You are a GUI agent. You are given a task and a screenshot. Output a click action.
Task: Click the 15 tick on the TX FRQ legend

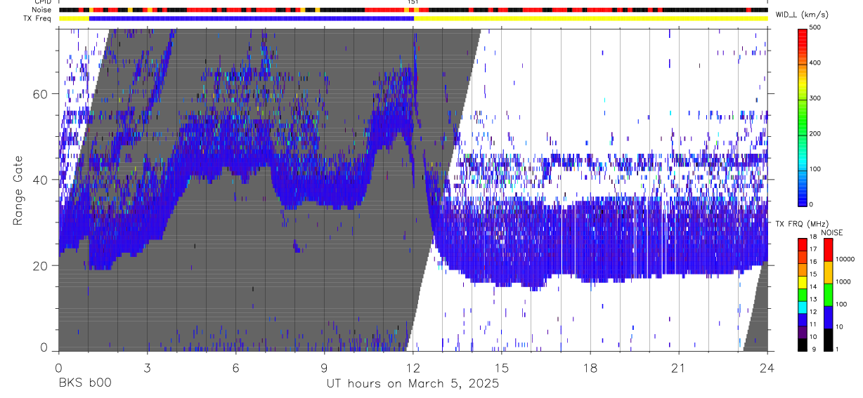point(812,274)
